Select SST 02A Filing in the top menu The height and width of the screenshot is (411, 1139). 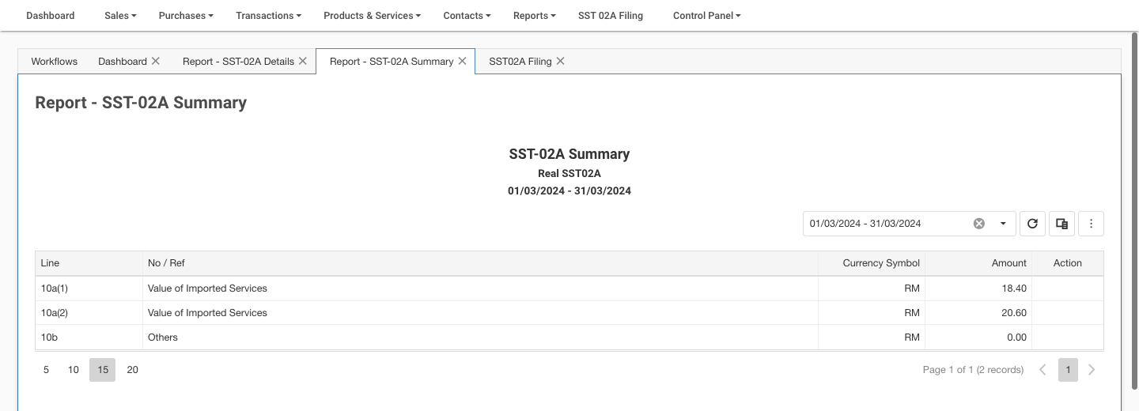[610, 15]
